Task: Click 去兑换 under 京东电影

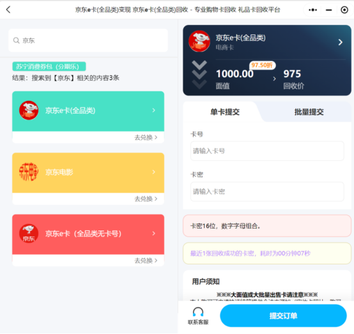Action: tap(146, 199)
